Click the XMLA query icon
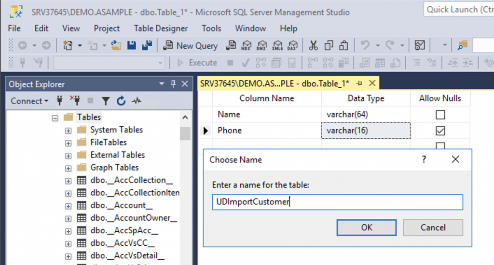 [277, 46]
